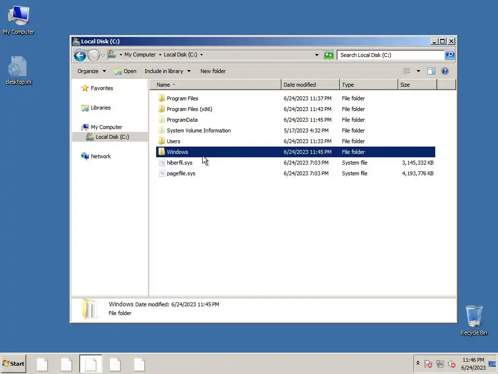Click the 'pagefile.sys' file name
Image resolution: width=498 pixels, height=374 pixels.
click(x=181, y=174)
